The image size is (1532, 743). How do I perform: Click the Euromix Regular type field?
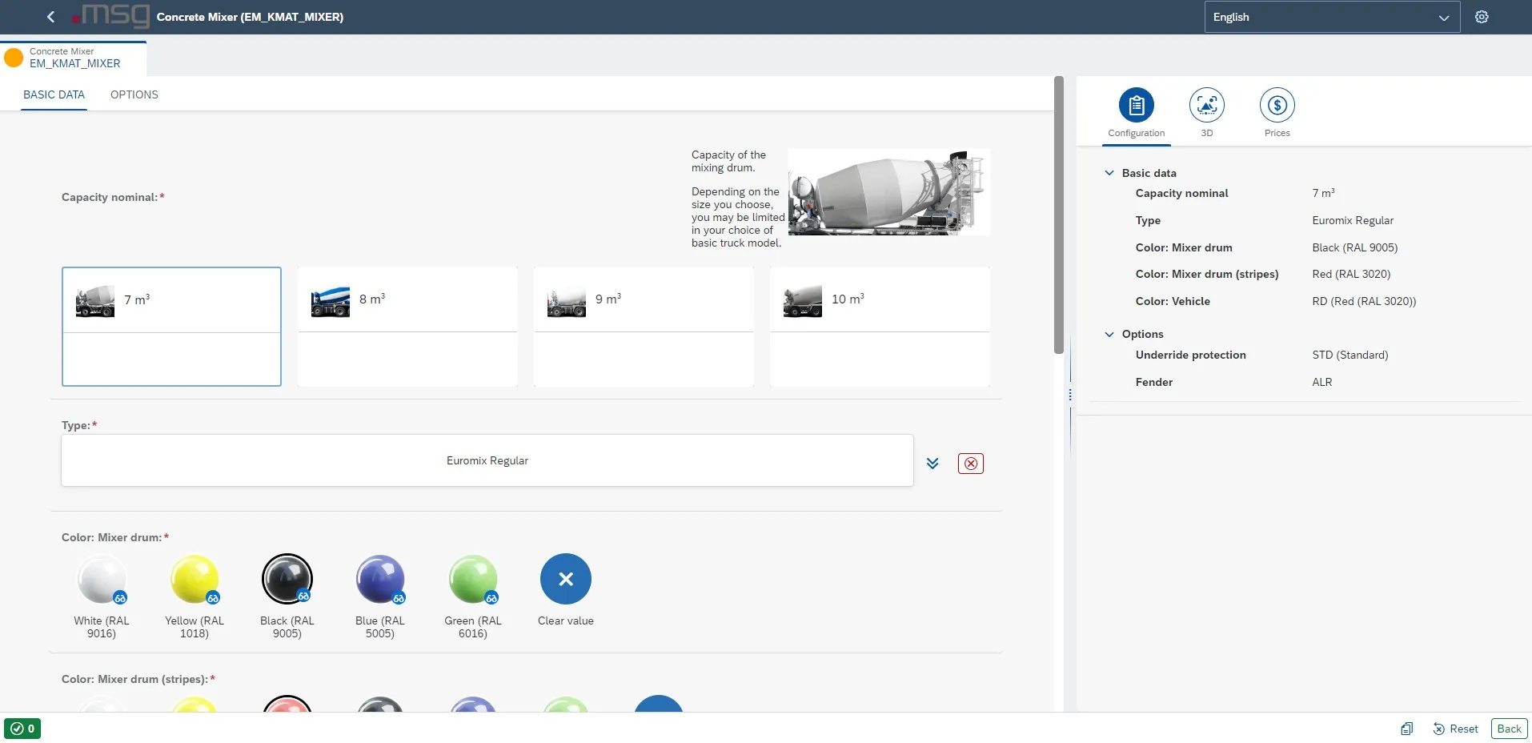[487, 460]
